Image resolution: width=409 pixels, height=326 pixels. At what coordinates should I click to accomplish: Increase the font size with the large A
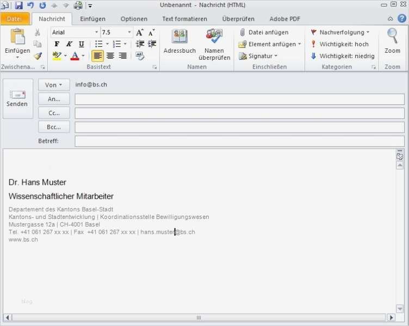coord(140,32)
